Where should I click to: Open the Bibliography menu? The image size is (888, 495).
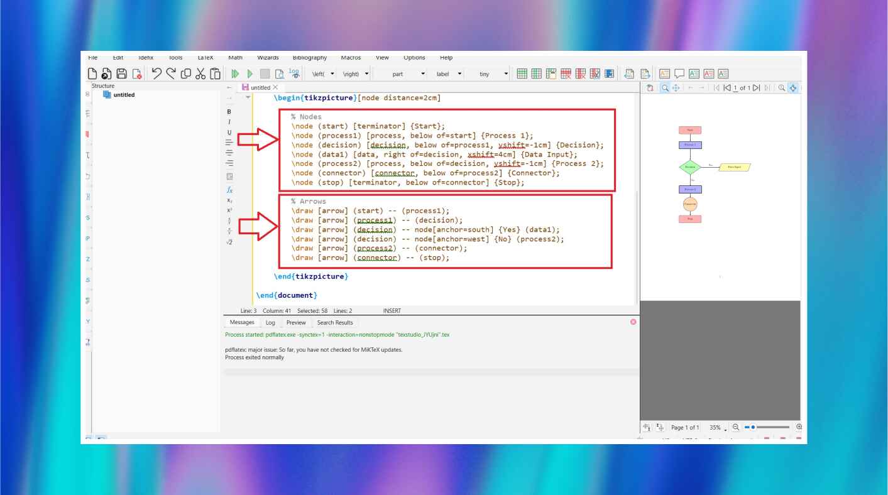(310, 57)
